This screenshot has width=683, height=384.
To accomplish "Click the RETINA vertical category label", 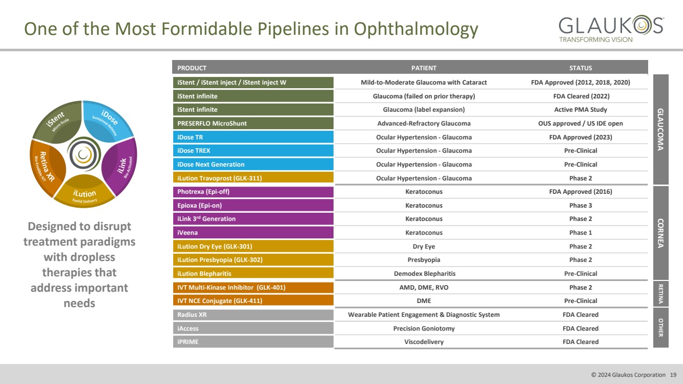I will point(660,294).
